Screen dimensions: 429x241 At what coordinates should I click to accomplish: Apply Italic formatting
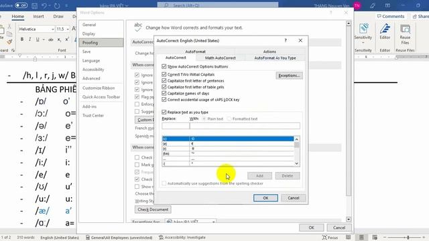point(29,39)
